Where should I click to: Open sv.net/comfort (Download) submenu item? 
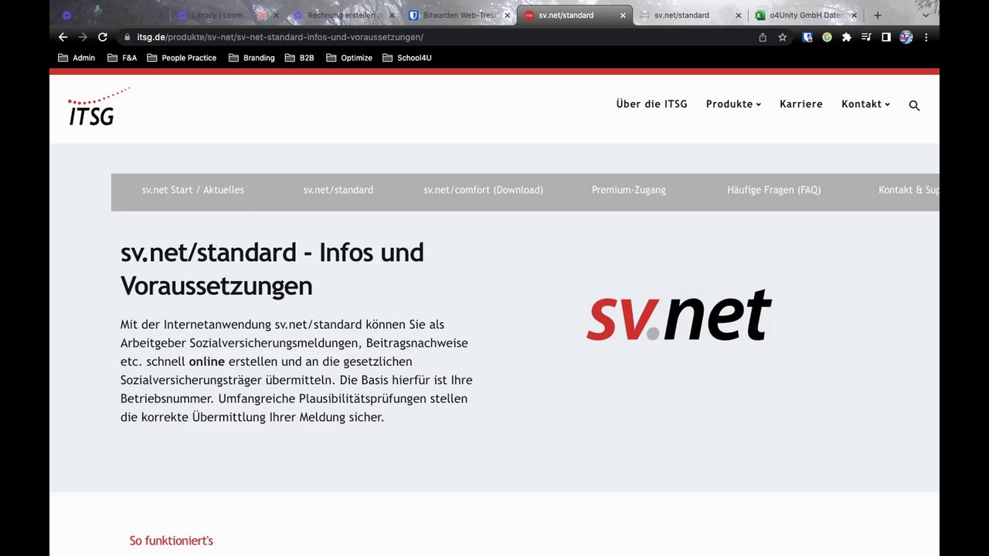point(484,190)
